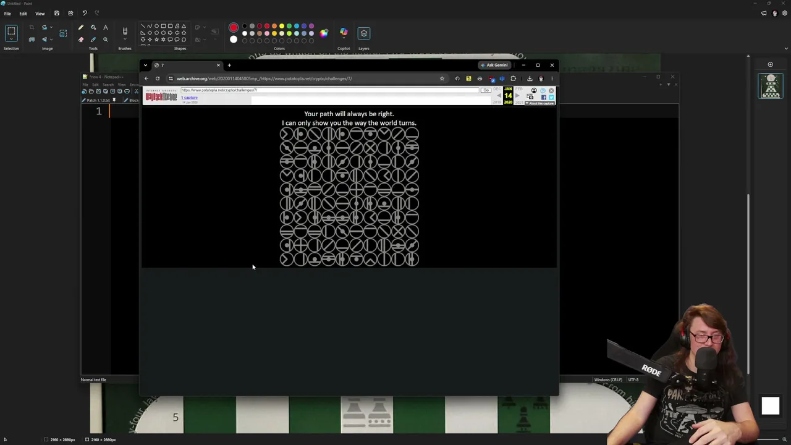
Task: Click the Copilot icon in Paint ribbon
Action: point(344,32)
